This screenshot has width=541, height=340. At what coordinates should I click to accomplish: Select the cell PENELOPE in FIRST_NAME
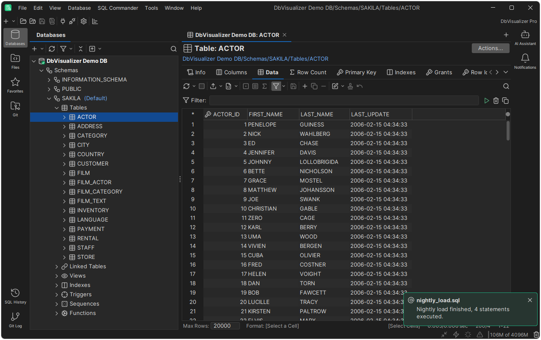click(273, 125)
